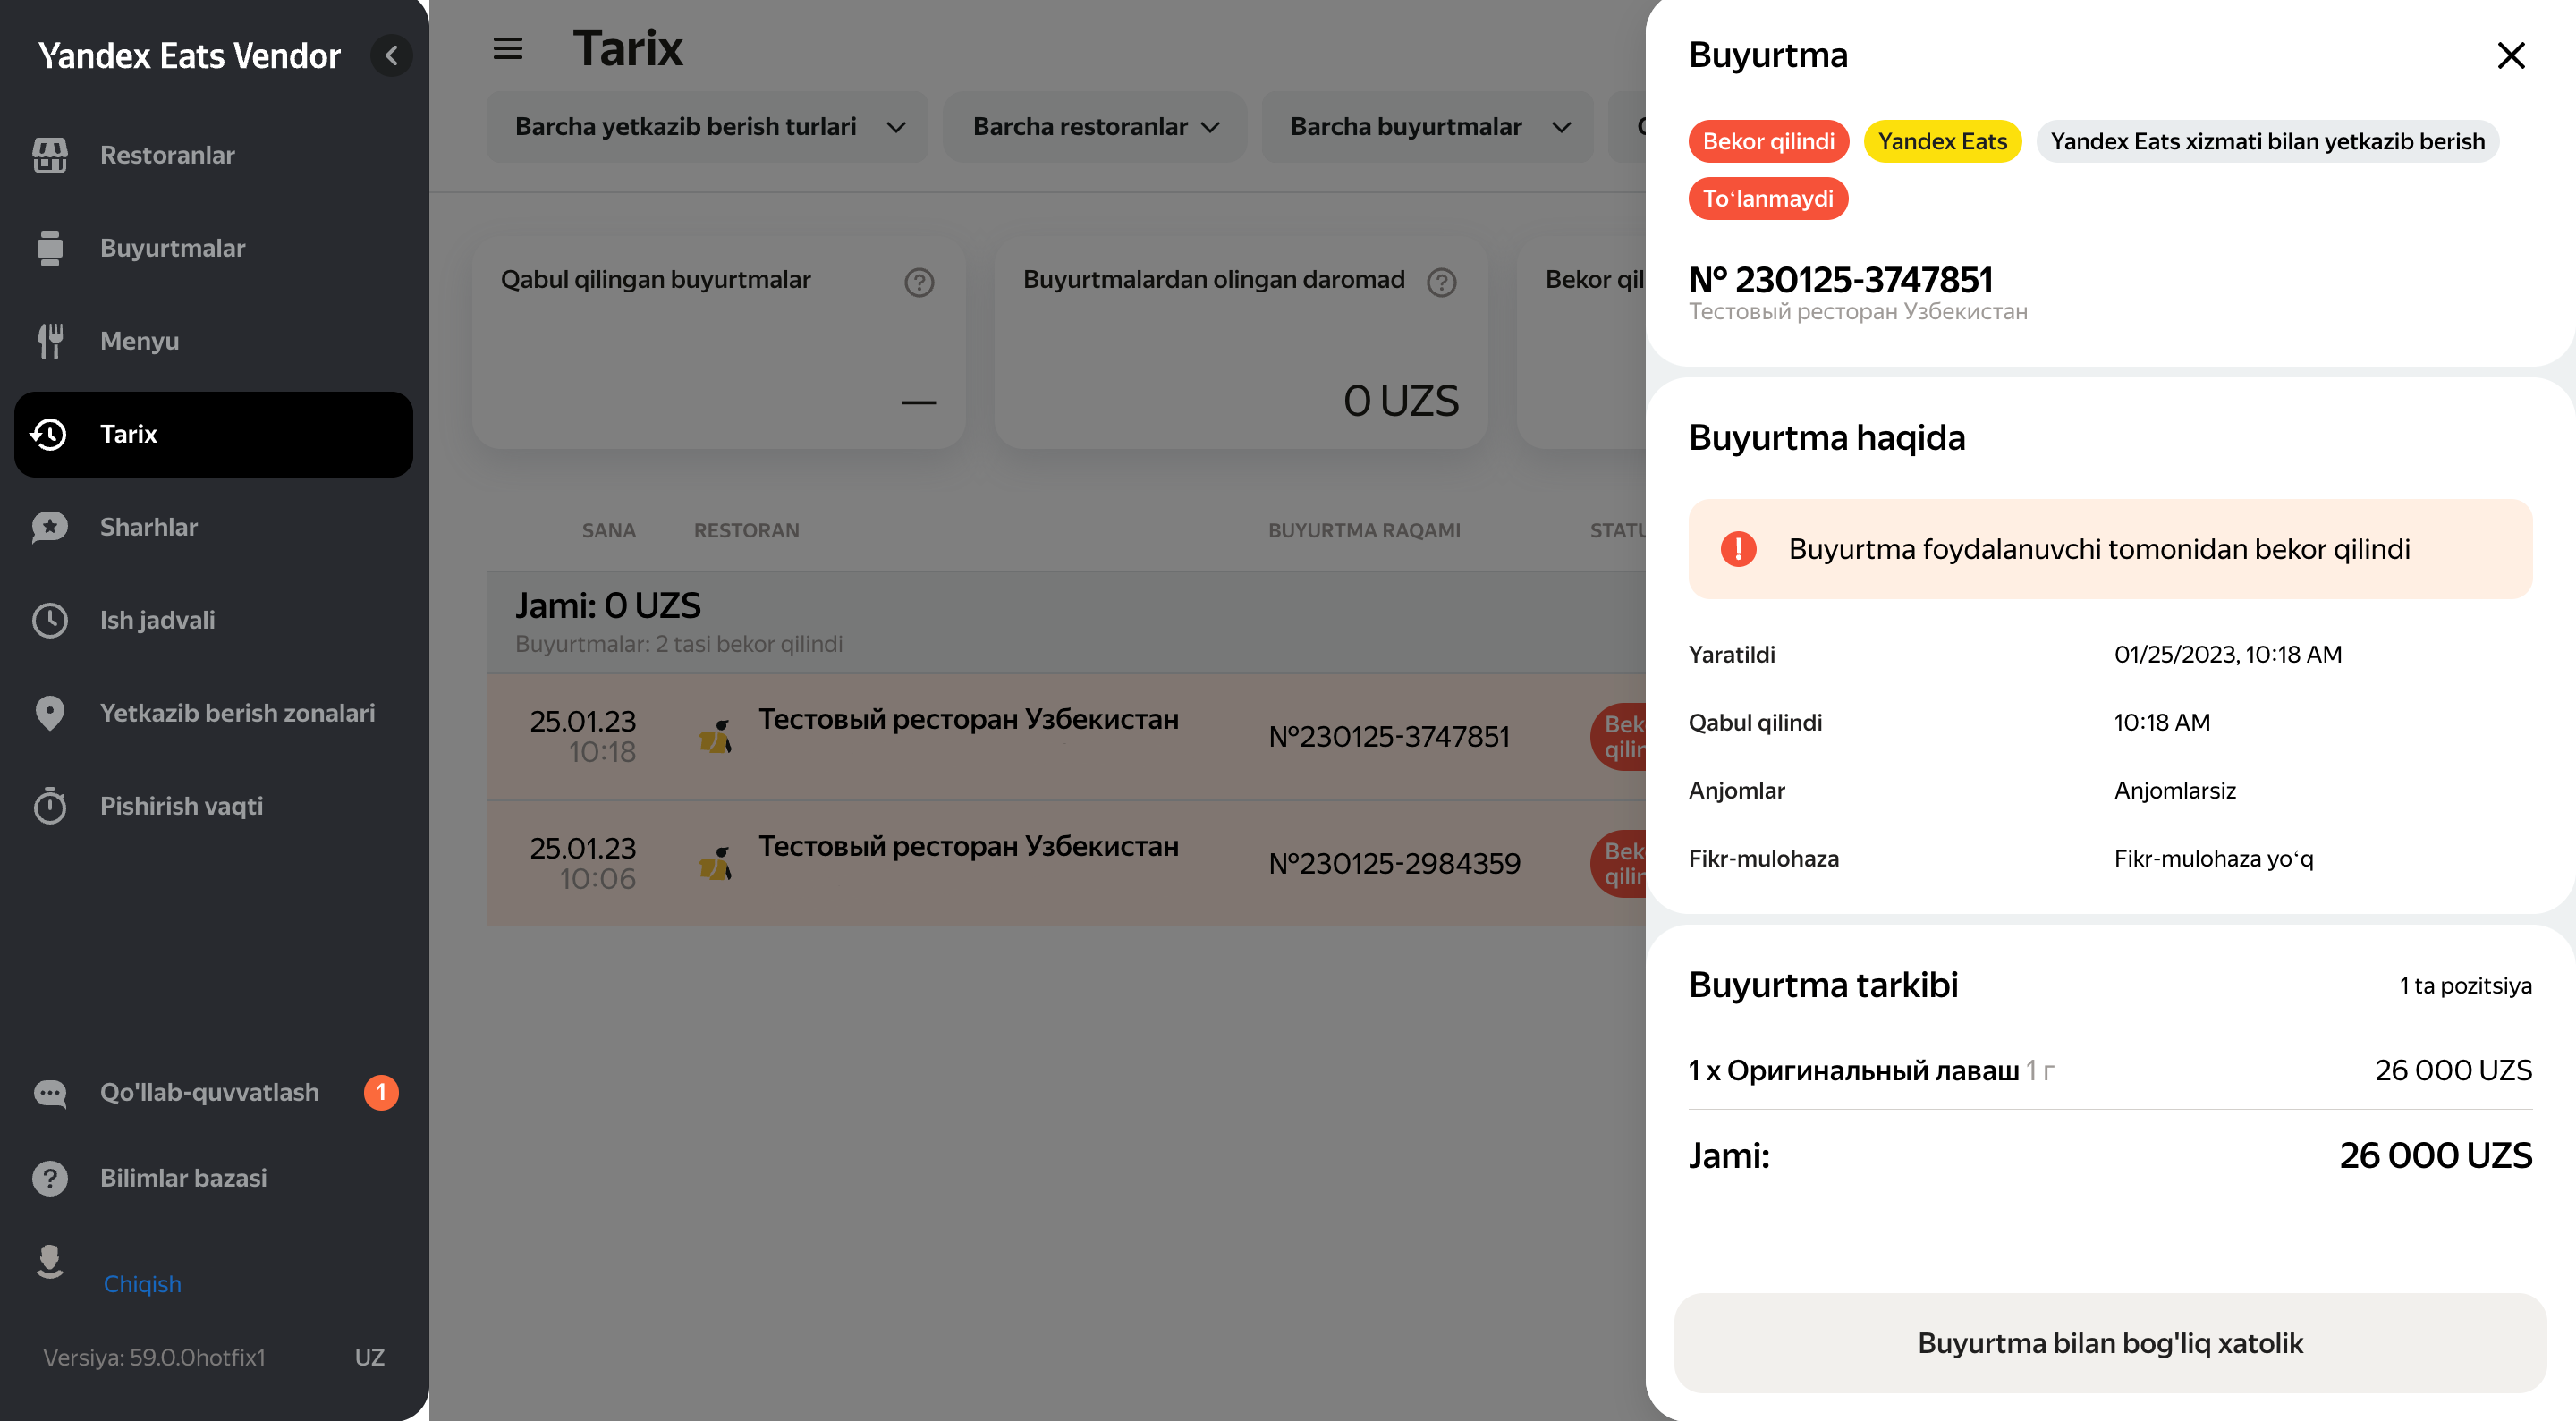2576x1421 pixels.
Task: Click the Qo'llab-quvvatlash chat icon
Action: [49, 1093]
